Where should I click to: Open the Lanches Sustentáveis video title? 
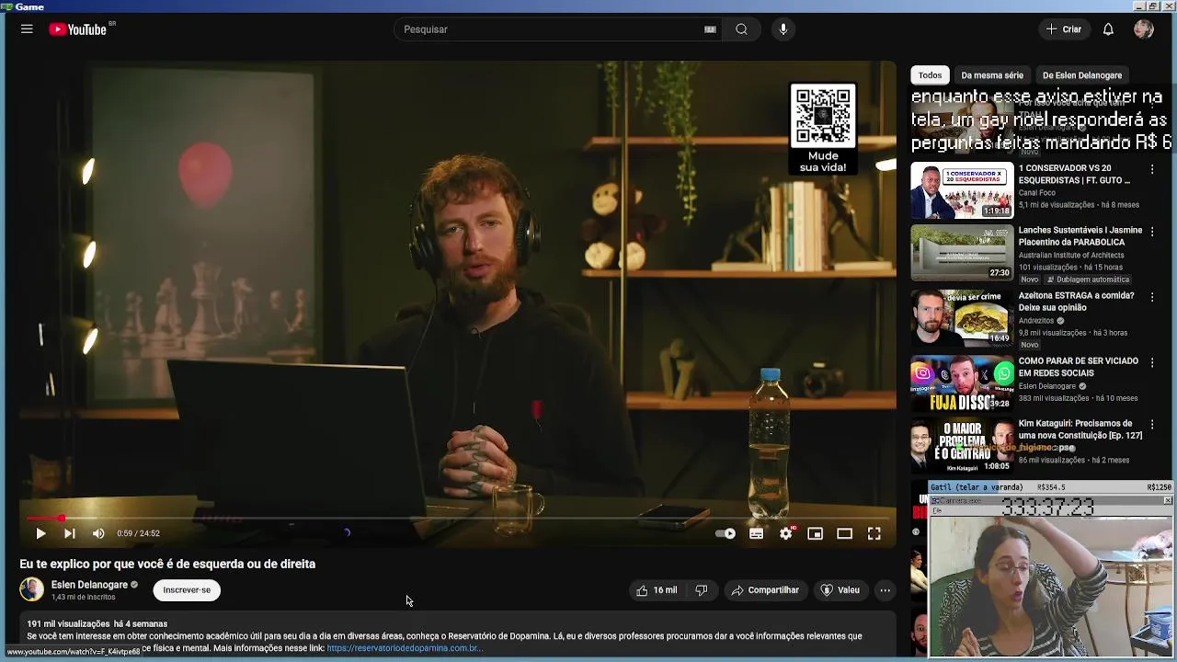(x=1080, y=236)
